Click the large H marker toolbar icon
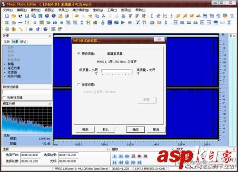This screenshot has width=238, height=172. (x=165, y=16)
